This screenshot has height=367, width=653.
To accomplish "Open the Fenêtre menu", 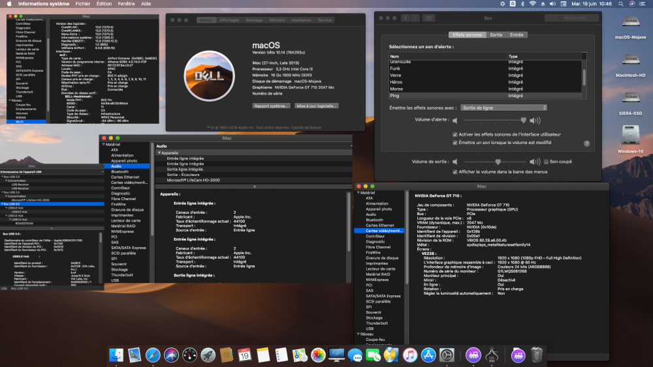I will click(x=126, y=4).
